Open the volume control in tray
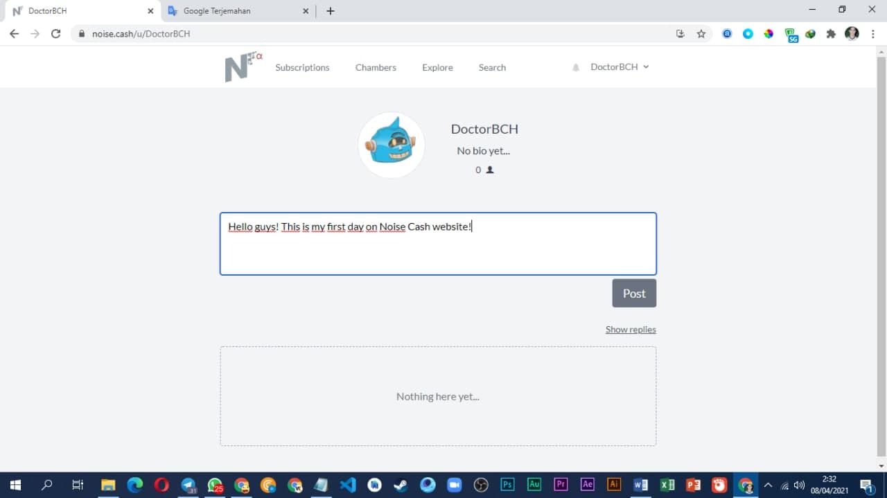The width and height of the screenshot is (887, 498). (799, 485)
